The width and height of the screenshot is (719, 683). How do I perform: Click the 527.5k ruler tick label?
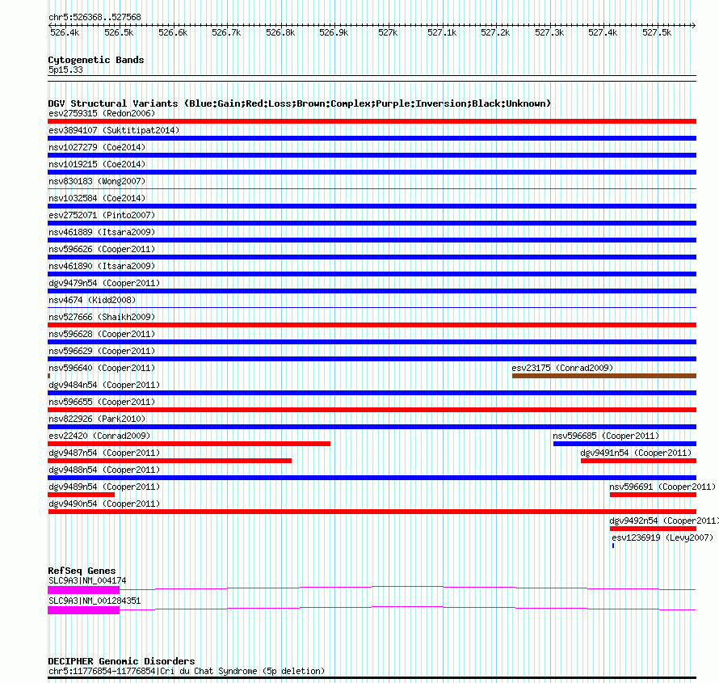pos(657,32)
